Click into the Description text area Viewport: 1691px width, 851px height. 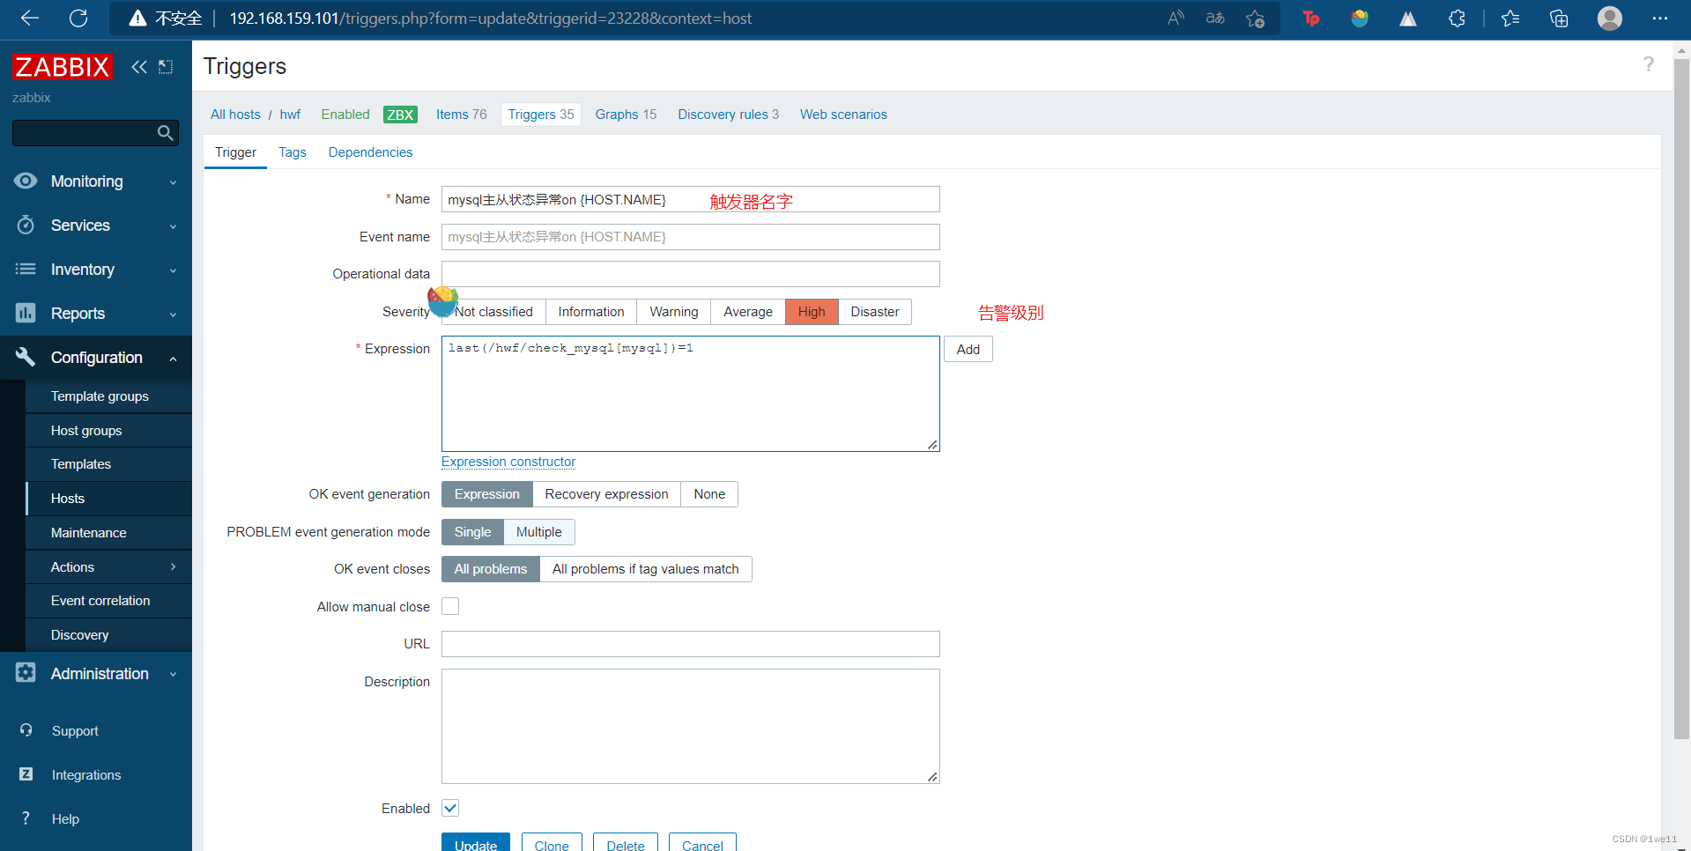pyautogui.click(x=691, y=726)
